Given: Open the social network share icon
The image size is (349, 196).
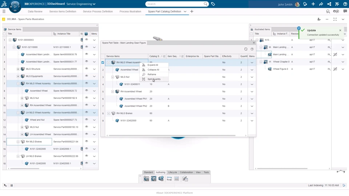Looking at the screenshot, I should click(x=329, y=4).
